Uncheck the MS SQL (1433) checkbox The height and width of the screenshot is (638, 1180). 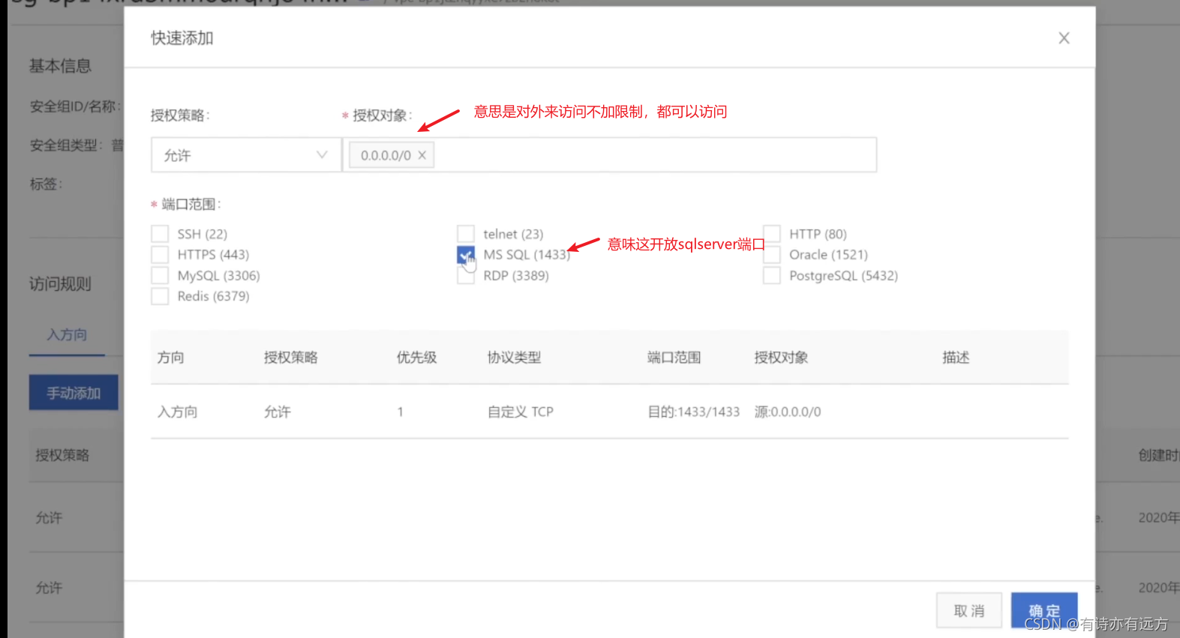[466, 255]
